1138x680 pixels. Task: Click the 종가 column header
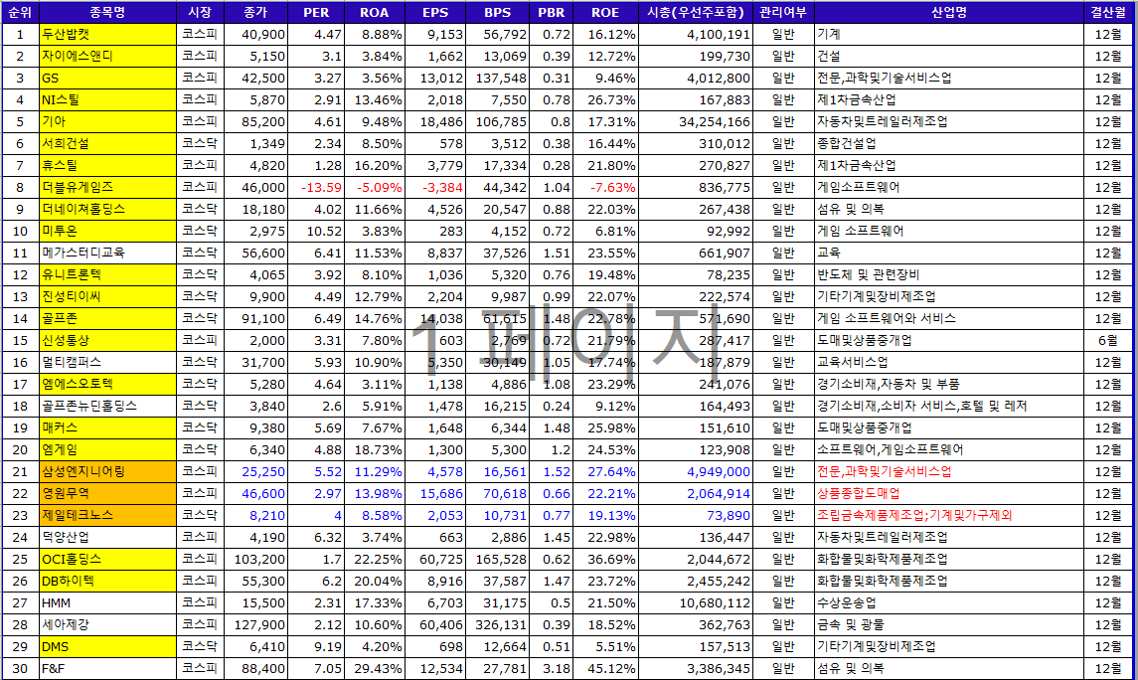(x=255, y=12)
